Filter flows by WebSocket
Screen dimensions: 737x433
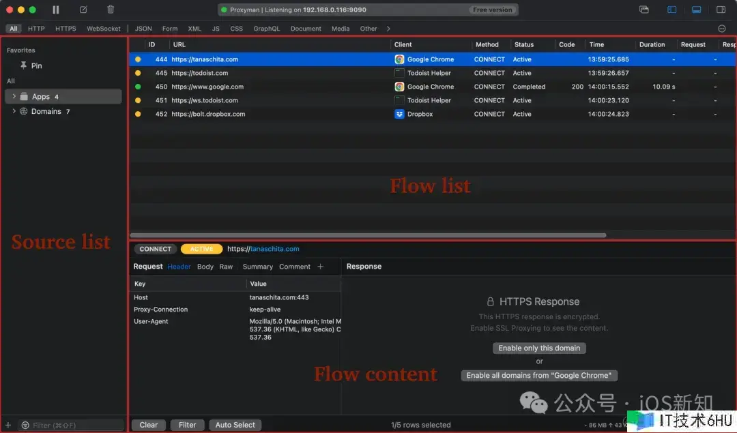click(104, 29)
